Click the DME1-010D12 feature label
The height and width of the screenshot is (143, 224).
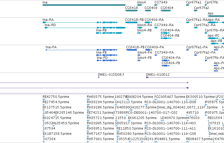(158, 75)
